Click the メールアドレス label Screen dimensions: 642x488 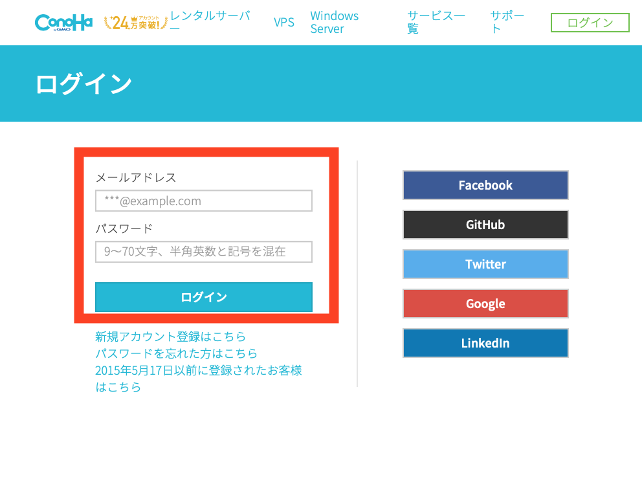pos(136,177)
